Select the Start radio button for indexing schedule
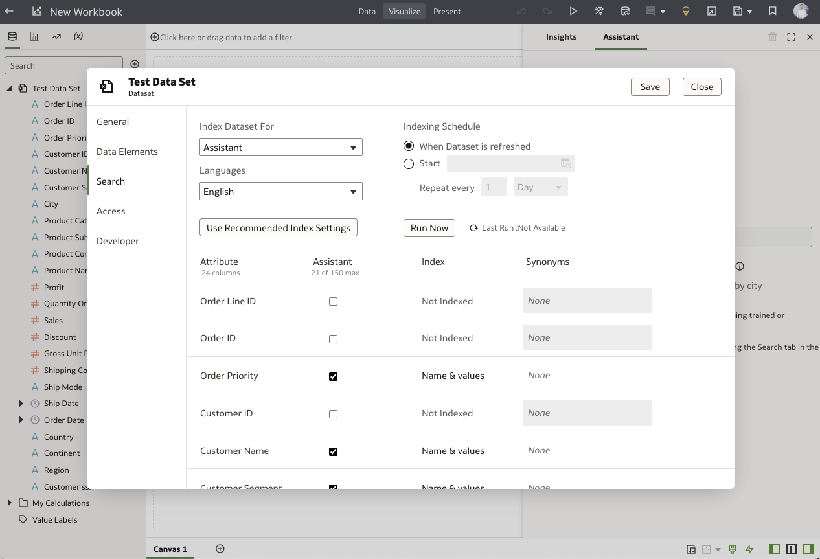 [409, 163]
